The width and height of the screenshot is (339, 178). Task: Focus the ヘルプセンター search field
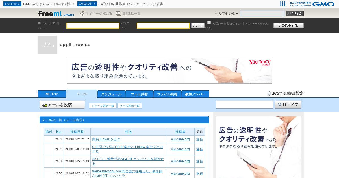pyautogui.click(x=262, y=13)
